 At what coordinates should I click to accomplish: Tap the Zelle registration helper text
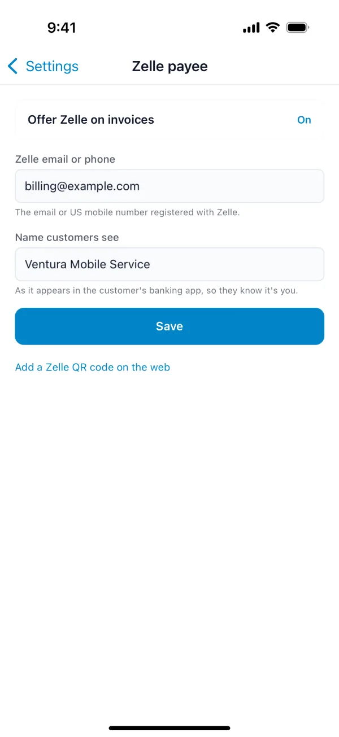tap(128, 212)
